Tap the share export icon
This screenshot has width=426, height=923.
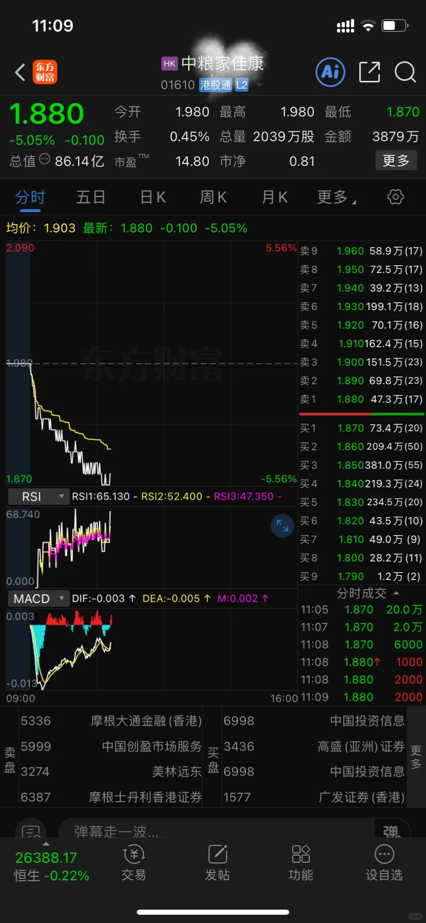[x=369, y=72]
